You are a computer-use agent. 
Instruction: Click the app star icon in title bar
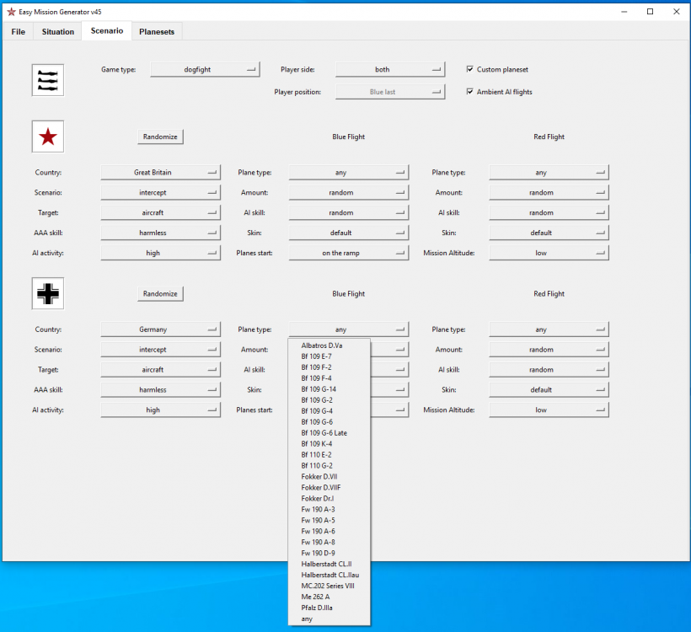tap(11, 11)
